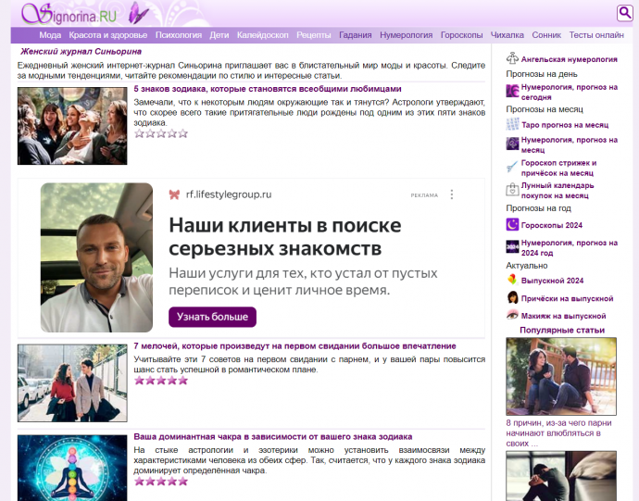The width and height of the screenshot is (639, 501).
Task: Click the moon icon beside Гороскопы 2024
Action: (x=512, y=225)
